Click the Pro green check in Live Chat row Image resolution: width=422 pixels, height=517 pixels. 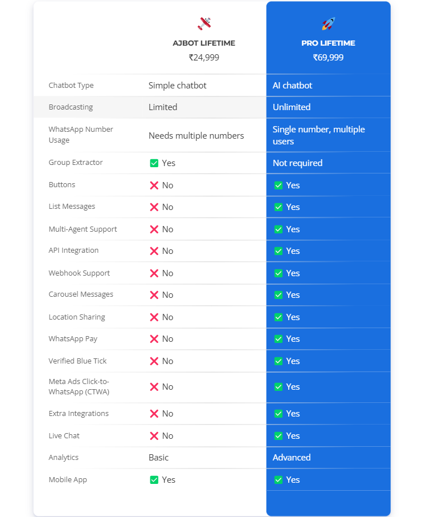click(278, 436)
